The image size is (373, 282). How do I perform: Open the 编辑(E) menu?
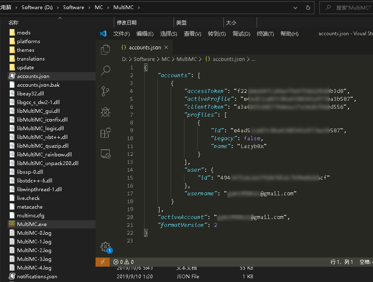point(145,34)
